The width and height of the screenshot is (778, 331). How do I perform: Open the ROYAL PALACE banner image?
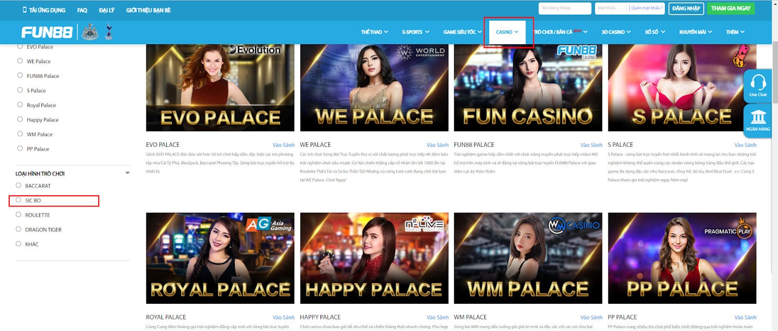point(220,258)
